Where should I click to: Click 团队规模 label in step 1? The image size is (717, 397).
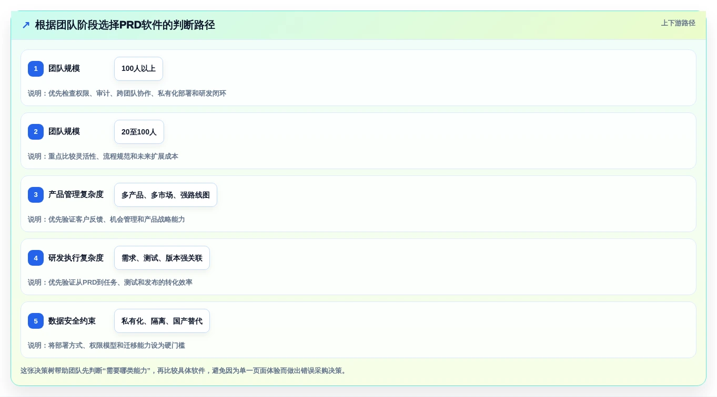64,69
